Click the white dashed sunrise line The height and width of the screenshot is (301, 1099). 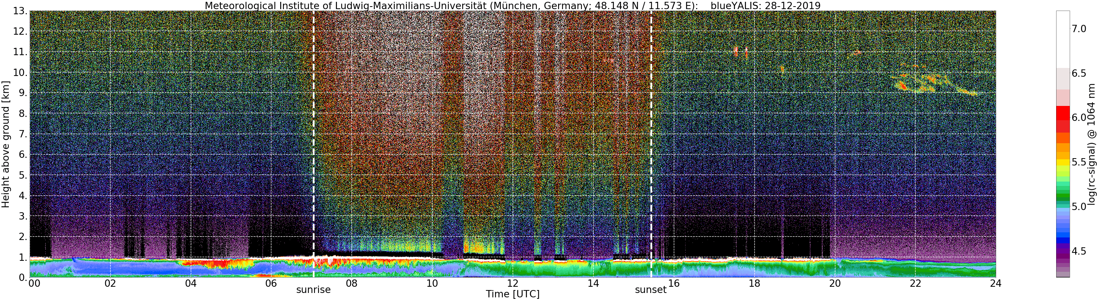pyautogui.click(x=313, y=144)
